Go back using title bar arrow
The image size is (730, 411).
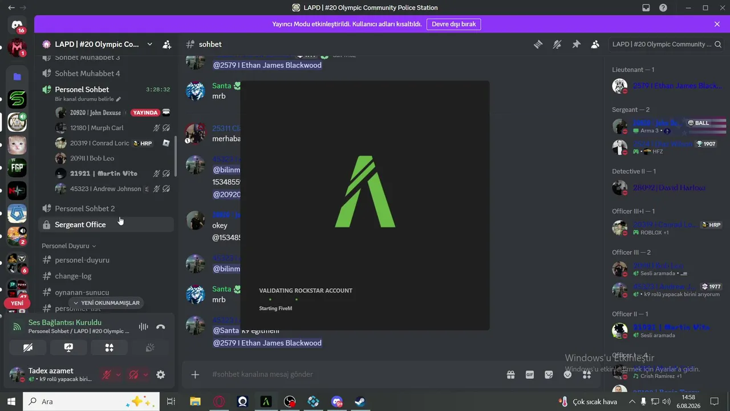11,8
